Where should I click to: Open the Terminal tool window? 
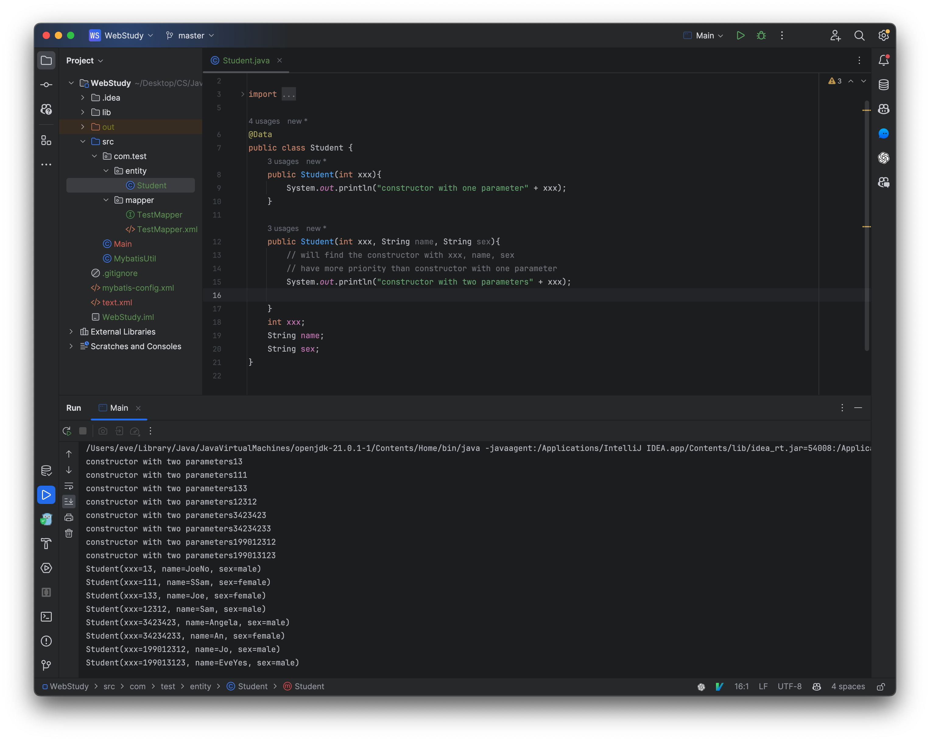tap(46, 617)
